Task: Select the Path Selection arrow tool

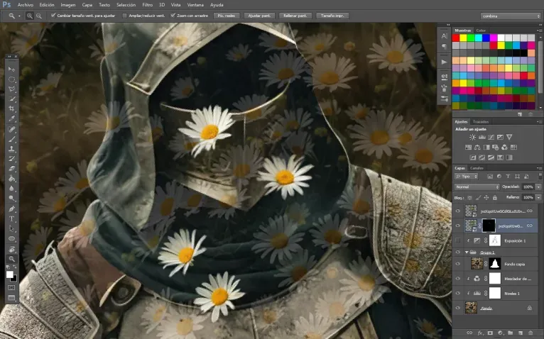Action: (11, 229)
